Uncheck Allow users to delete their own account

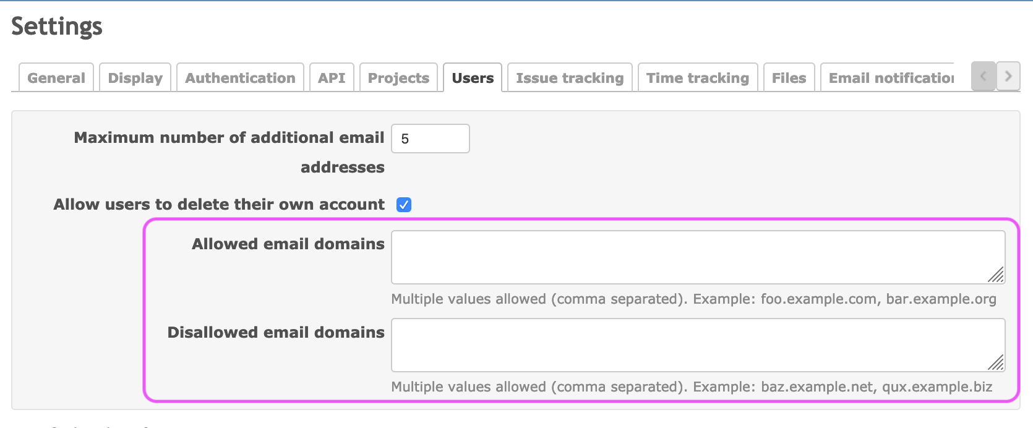coord(404,205)
